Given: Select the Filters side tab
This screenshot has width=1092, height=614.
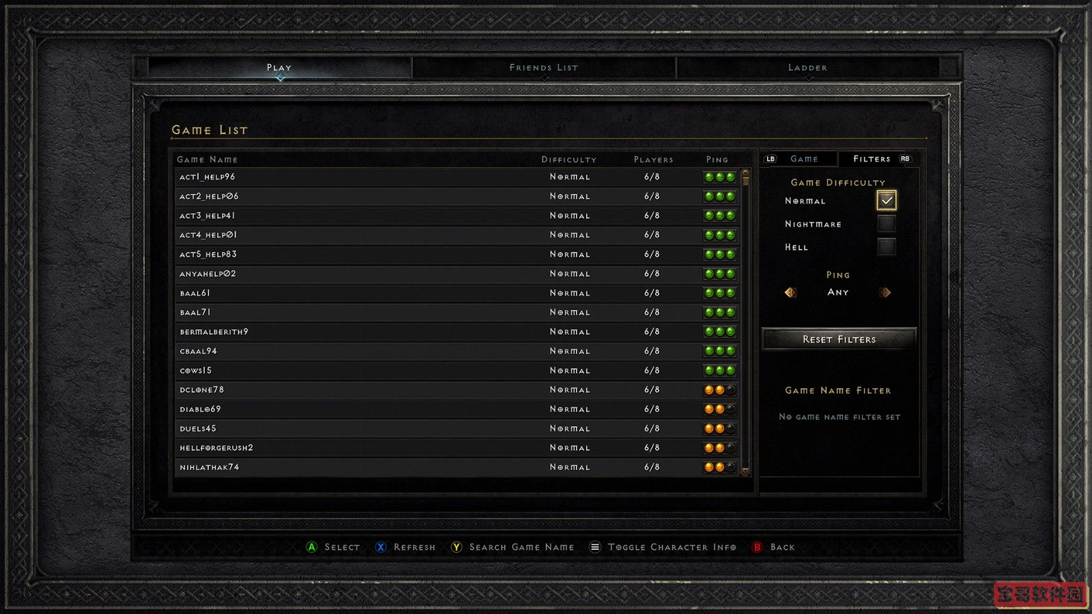Looking at the screenshot, I should [872, 159].
